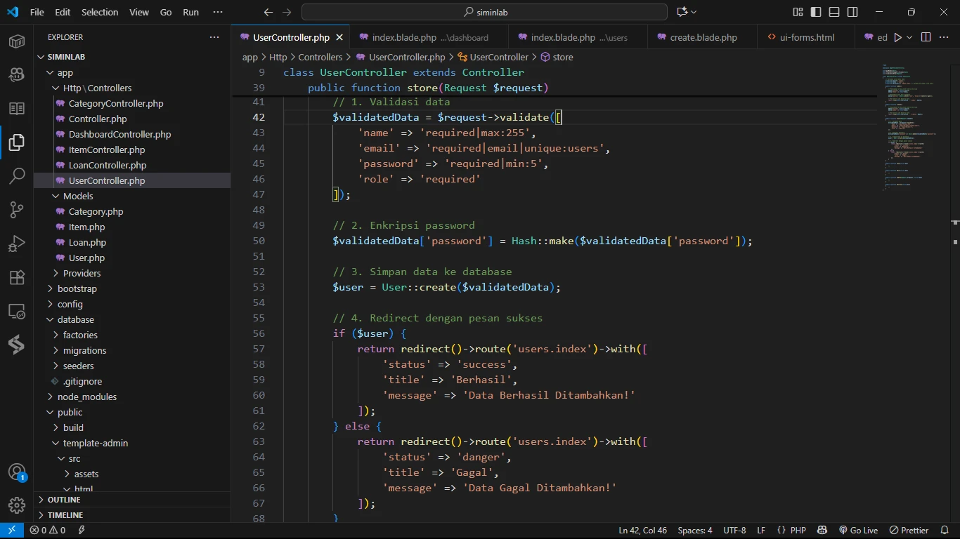Viewport: 960px width, 539px height.
Task: Expand the Providers folder
Action: click(x=82, y=273)
